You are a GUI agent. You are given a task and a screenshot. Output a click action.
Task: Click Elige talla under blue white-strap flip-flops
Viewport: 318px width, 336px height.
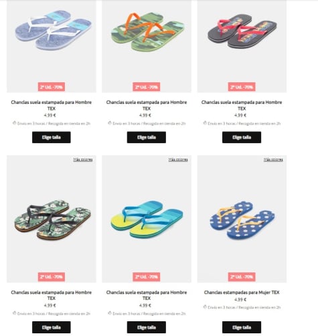pos(52,137)
